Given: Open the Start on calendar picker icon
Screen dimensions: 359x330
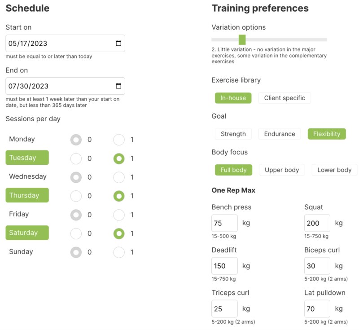Looking at the screenshot, I should coord(118,44).
